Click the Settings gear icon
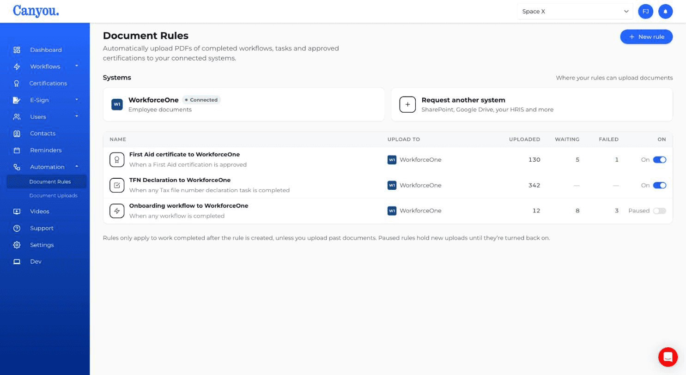 tap(17, 245)
